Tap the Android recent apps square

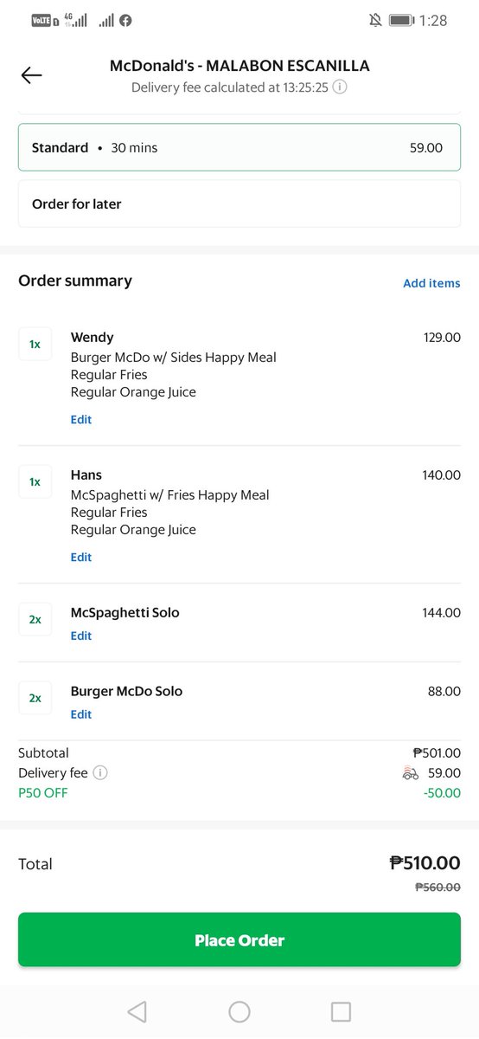(x=342, y=1011)
